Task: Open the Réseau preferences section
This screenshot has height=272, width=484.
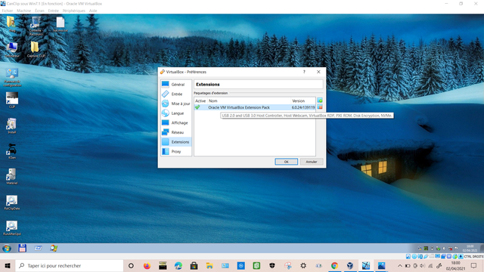Action: (x=176, y=132)
